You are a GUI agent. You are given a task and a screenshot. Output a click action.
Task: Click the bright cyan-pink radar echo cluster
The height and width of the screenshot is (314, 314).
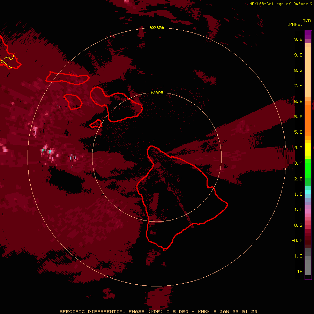pos(48,151)
